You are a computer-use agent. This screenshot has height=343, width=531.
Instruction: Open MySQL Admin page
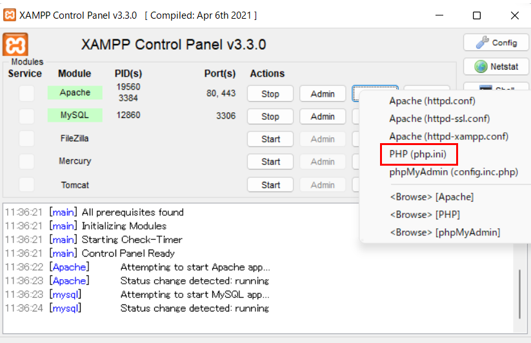[323, 116]
